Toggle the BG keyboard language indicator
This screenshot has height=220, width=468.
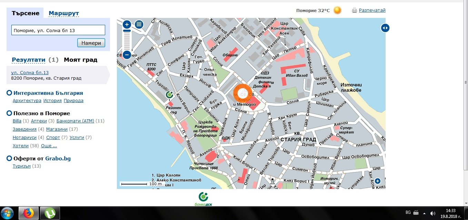click(408, 212)
